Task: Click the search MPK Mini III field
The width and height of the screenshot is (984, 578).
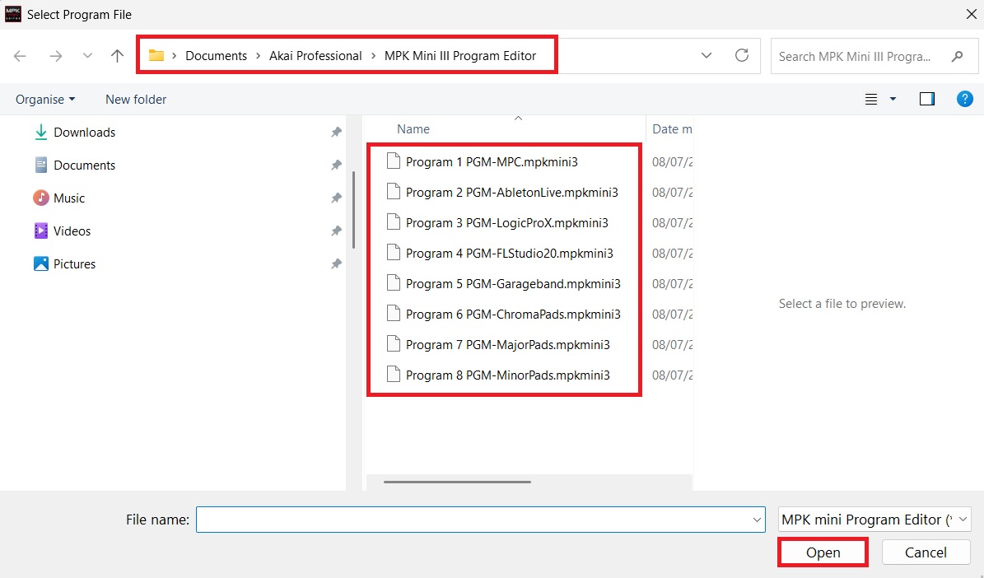Action: point(874,56)
